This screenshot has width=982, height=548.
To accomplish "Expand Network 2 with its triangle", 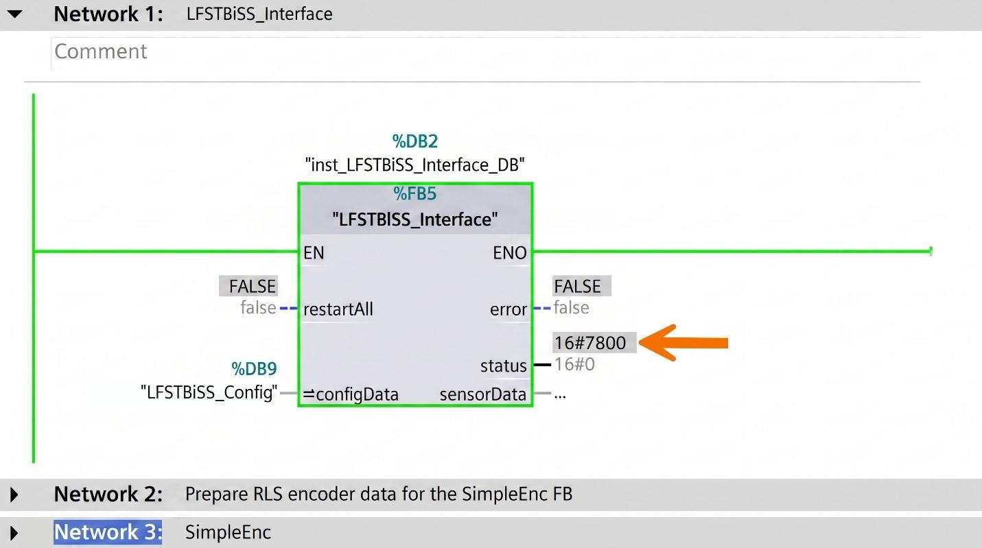I will click(x=14, y=495).
